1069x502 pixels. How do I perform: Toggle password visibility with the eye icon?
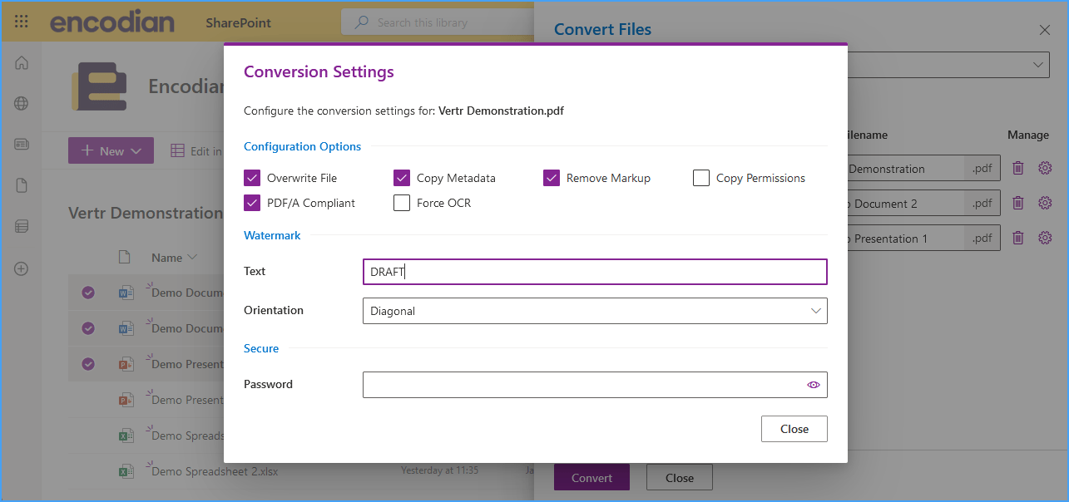coord(814,384)
